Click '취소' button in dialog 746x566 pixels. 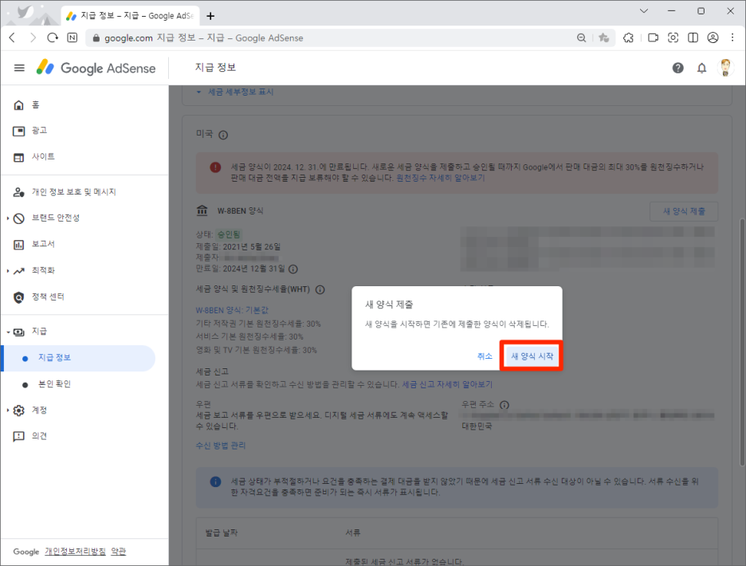[485, 356]
